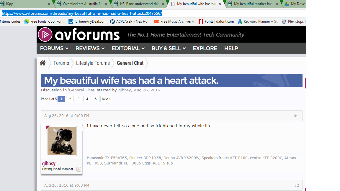Click the address bar URL
Viewport: 340px width, 191px height.
82,13
